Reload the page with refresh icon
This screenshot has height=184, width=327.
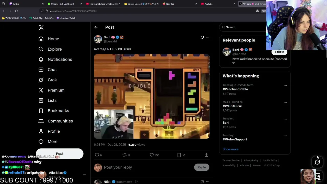click(16, 11)
